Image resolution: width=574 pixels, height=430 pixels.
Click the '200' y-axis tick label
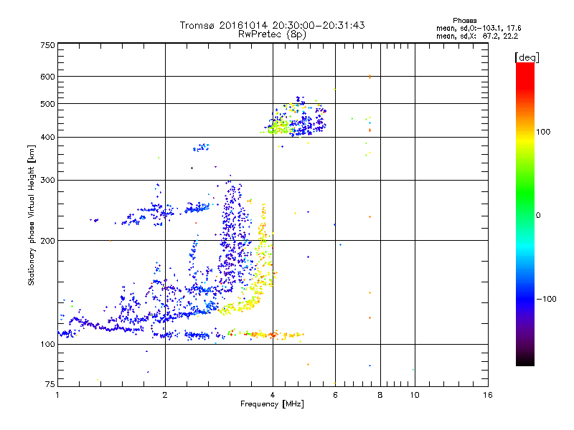tap(47, 241)
